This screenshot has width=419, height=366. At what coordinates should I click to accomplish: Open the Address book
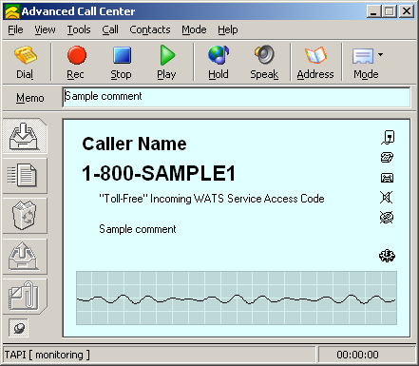(x=315, y=62)
